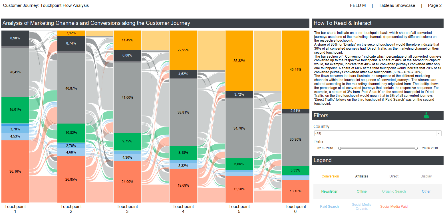Toggle the "_Conversion" legend entry
The height and width of the screenshot is (216, 445).
[329, 176]
